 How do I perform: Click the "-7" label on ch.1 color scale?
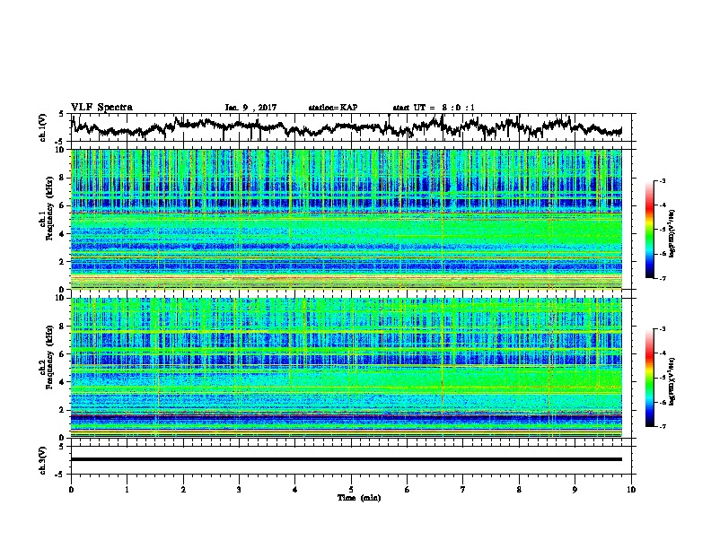[663, 278]
